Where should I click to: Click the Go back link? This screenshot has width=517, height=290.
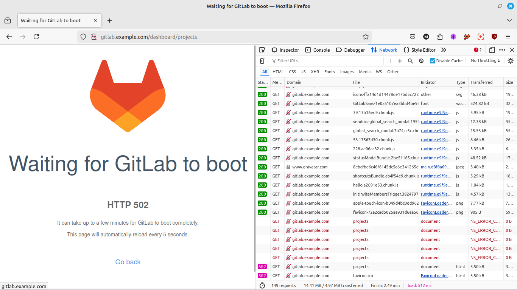click(x=128, y=262)
